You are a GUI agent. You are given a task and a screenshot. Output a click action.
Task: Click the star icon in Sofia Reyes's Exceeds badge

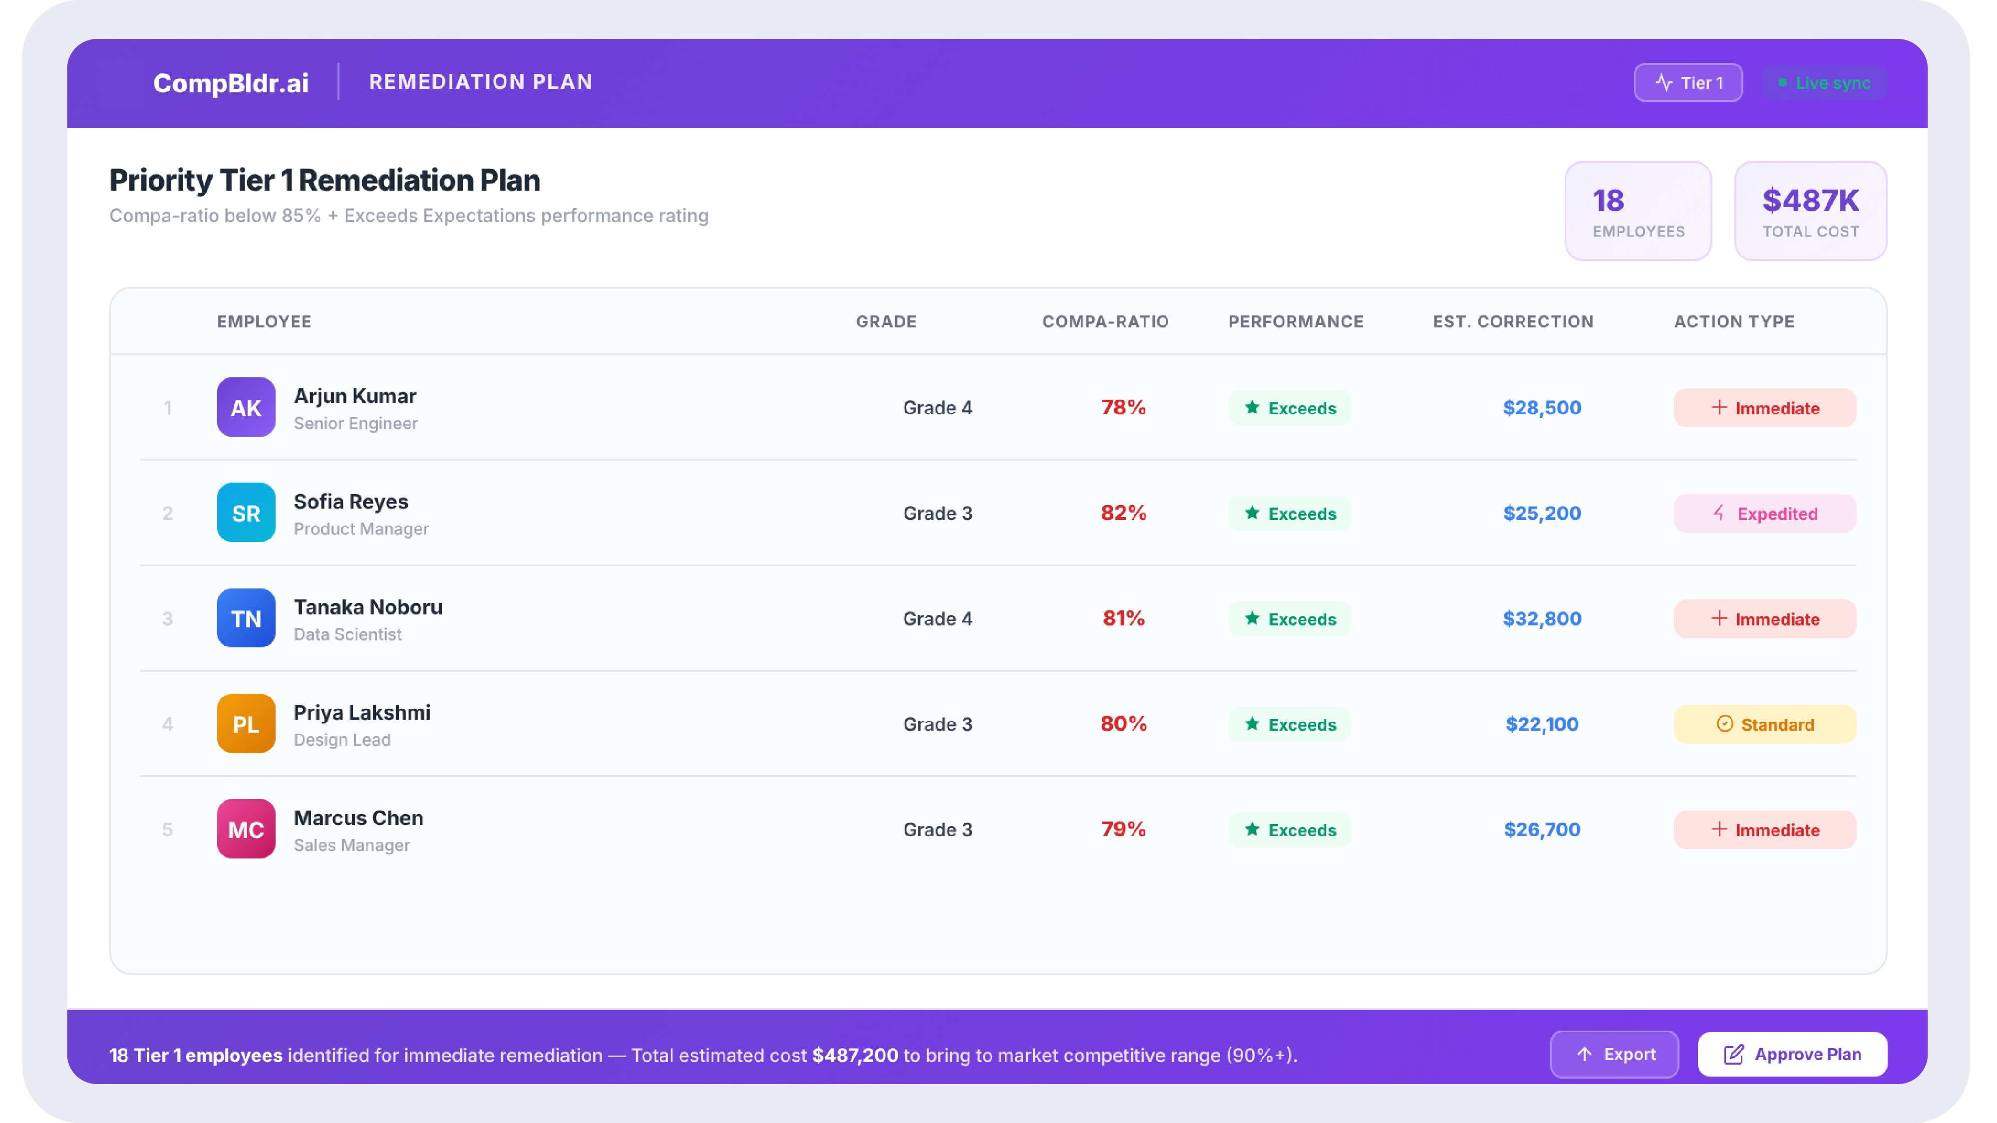(x=1252, y=513)
